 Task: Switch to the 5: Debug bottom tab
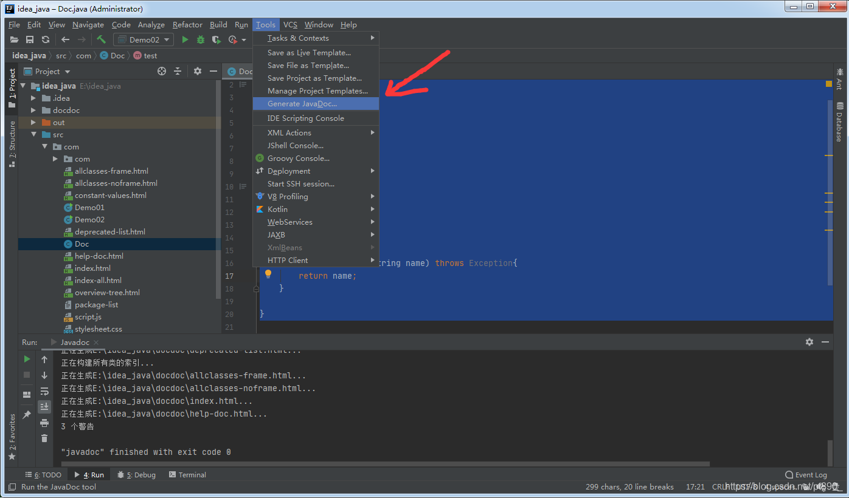coord(136,475)
